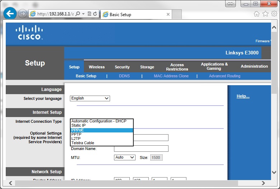
Task: Go to MAC Address Clone sub-tab
Action: click(171, 76)
